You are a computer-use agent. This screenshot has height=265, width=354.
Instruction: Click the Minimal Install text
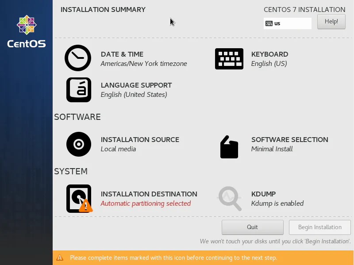[x=272, y=149]
